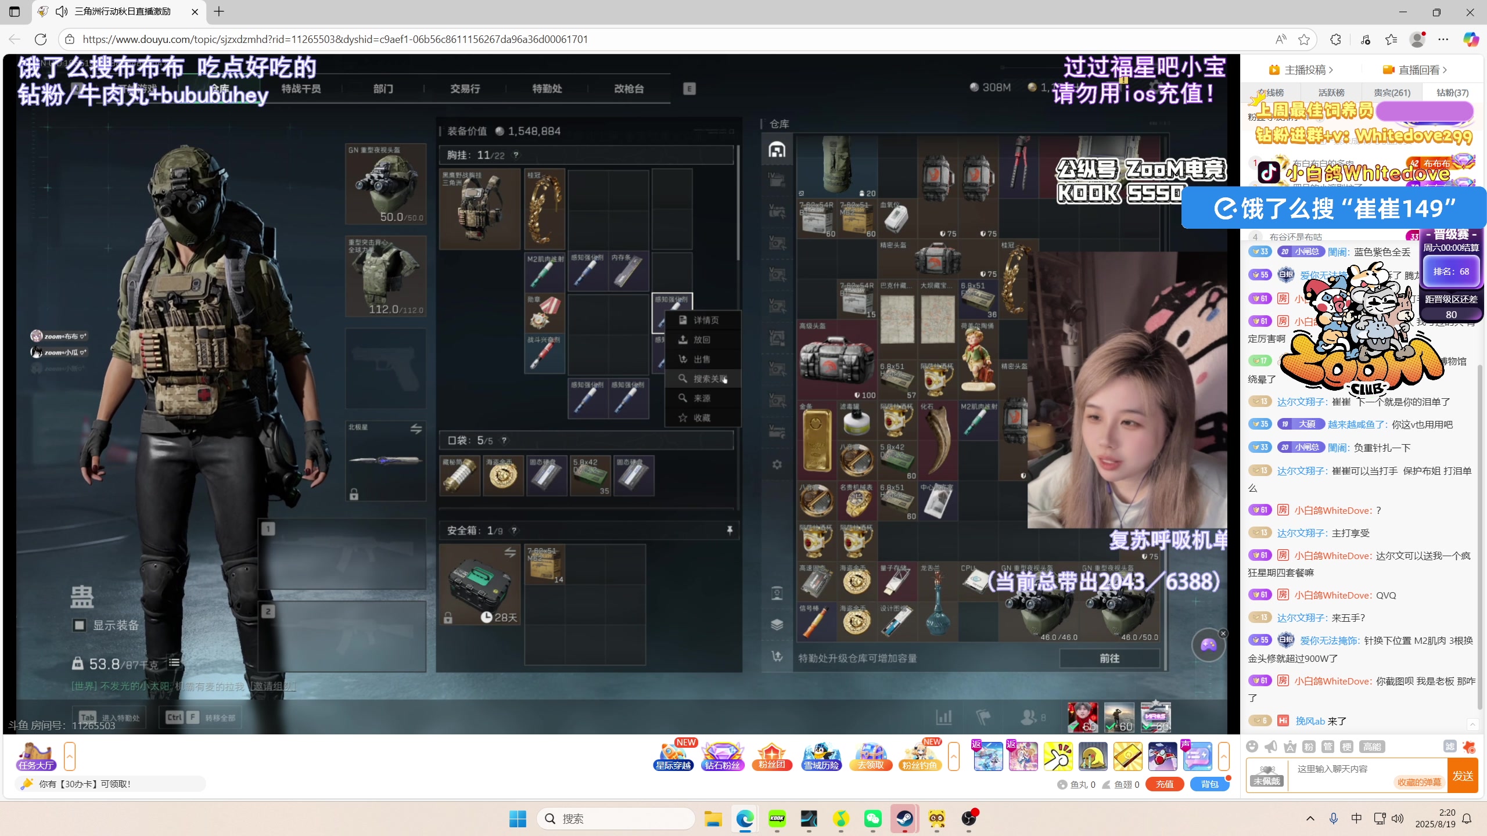Open the Copilot sidebar icon
The height and width of the screenshot is (836, 1487).
tap(1471, 39)
